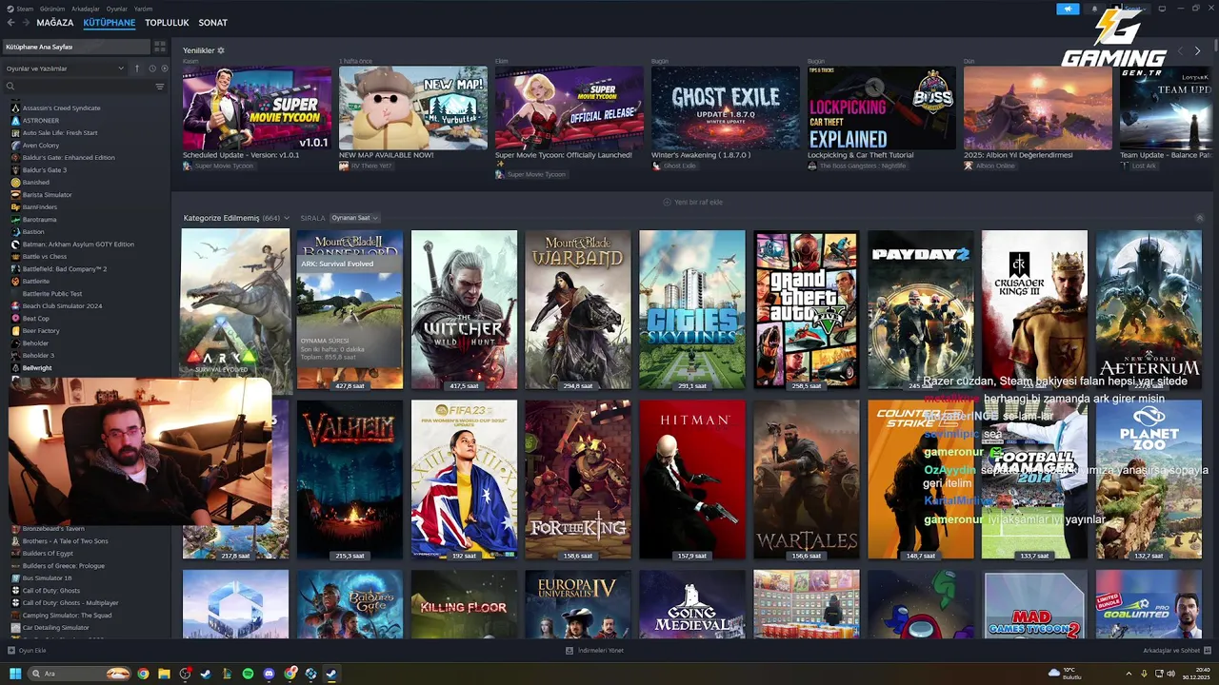The width and height of the screenshot is (1219, 685).
Task: Toggle the recent activity clock filter
Action: [x=151, y=68]
